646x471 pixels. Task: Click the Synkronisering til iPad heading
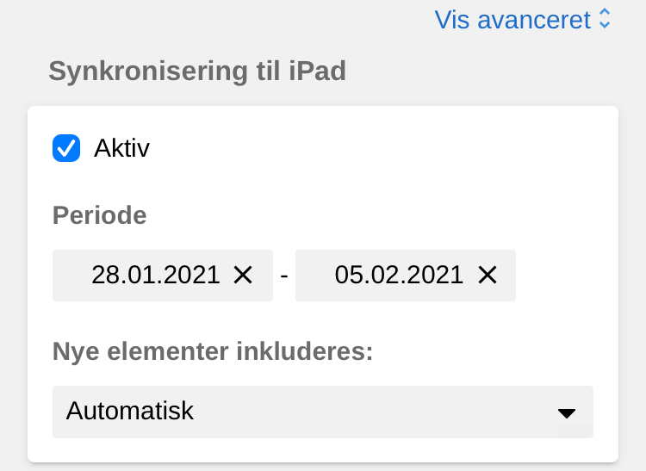197,71
